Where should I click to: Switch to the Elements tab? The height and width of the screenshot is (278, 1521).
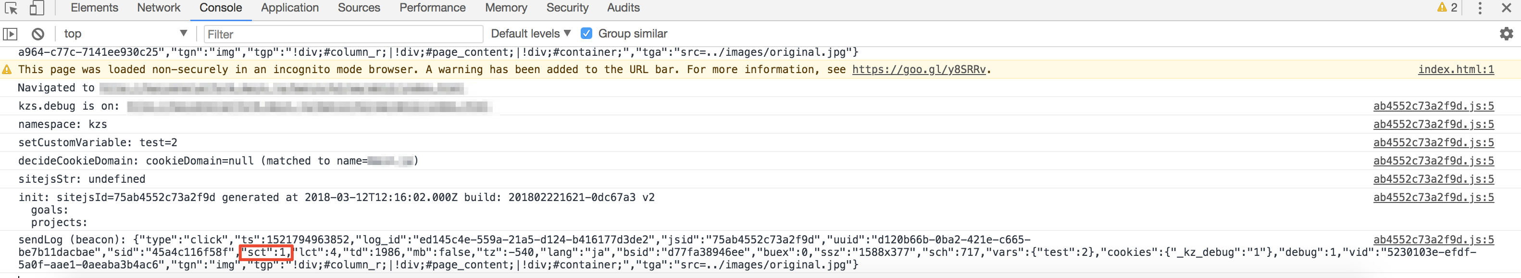pos(95,8)
